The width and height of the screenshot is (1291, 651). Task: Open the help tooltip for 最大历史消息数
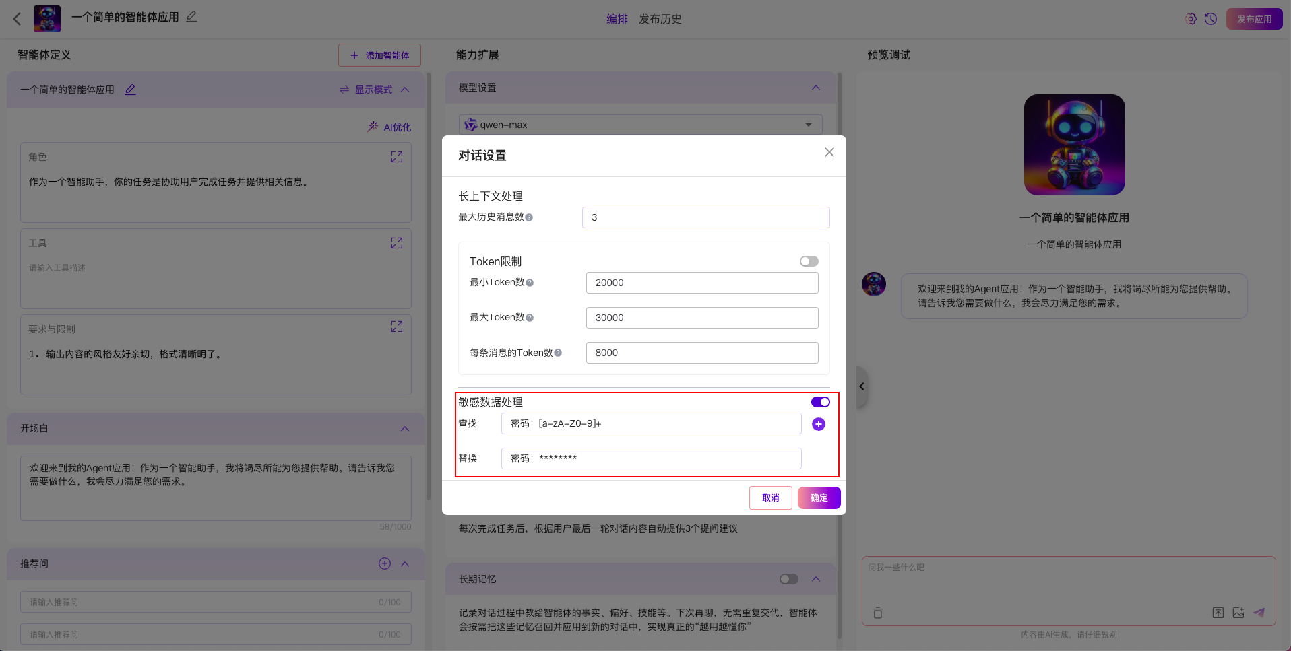click(529, 217)
